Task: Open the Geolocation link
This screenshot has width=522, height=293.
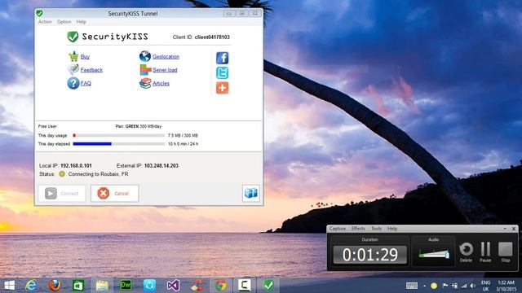Action: [x=166, y=57]
